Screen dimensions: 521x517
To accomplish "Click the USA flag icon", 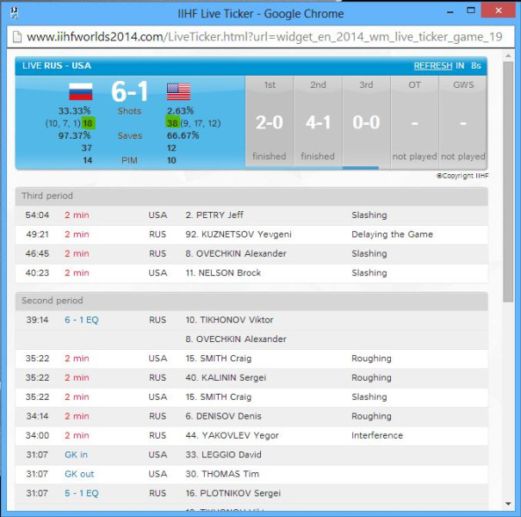I will click(x=178, y=91).
